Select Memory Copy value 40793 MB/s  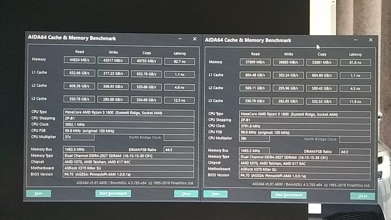click(146, 61)
